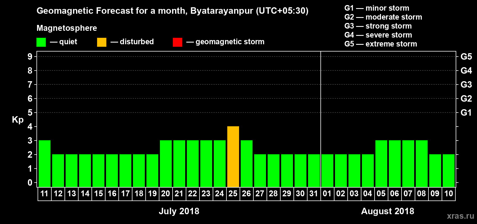This screenshot has width=477, height=224.
Task: Click the date label 25 on the x-axis
Action: (x=233, y=194)
